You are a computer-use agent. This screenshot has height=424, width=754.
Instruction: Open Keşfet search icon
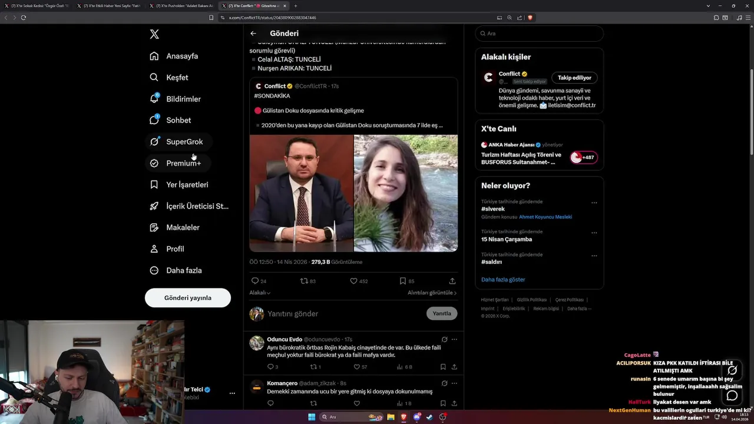tap(154, 77)
